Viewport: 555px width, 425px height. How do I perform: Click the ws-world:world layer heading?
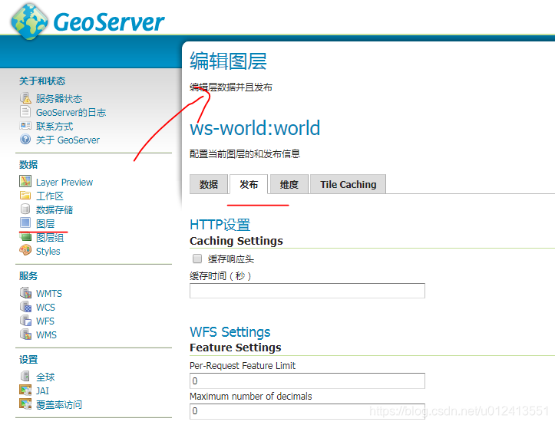(255, 128)
